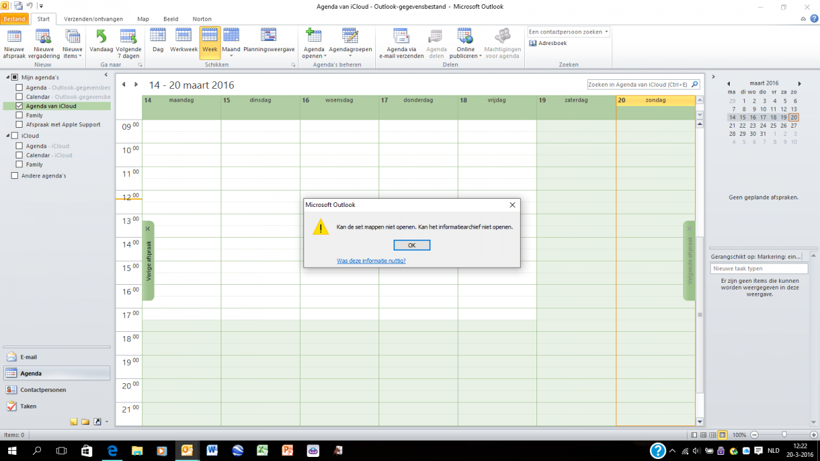Click the Volgende afspraak side tab

click(x=689, y=260)
